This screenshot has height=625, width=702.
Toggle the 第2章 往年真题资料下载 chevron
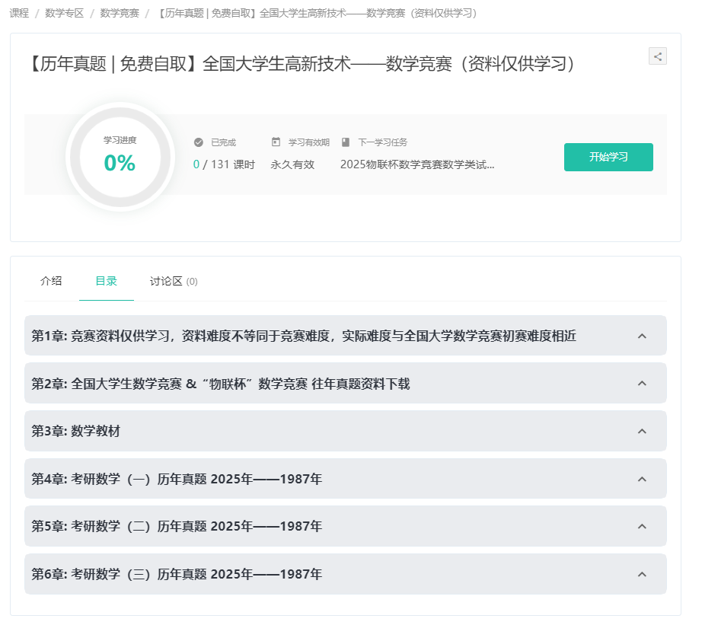tap(642, 384)
